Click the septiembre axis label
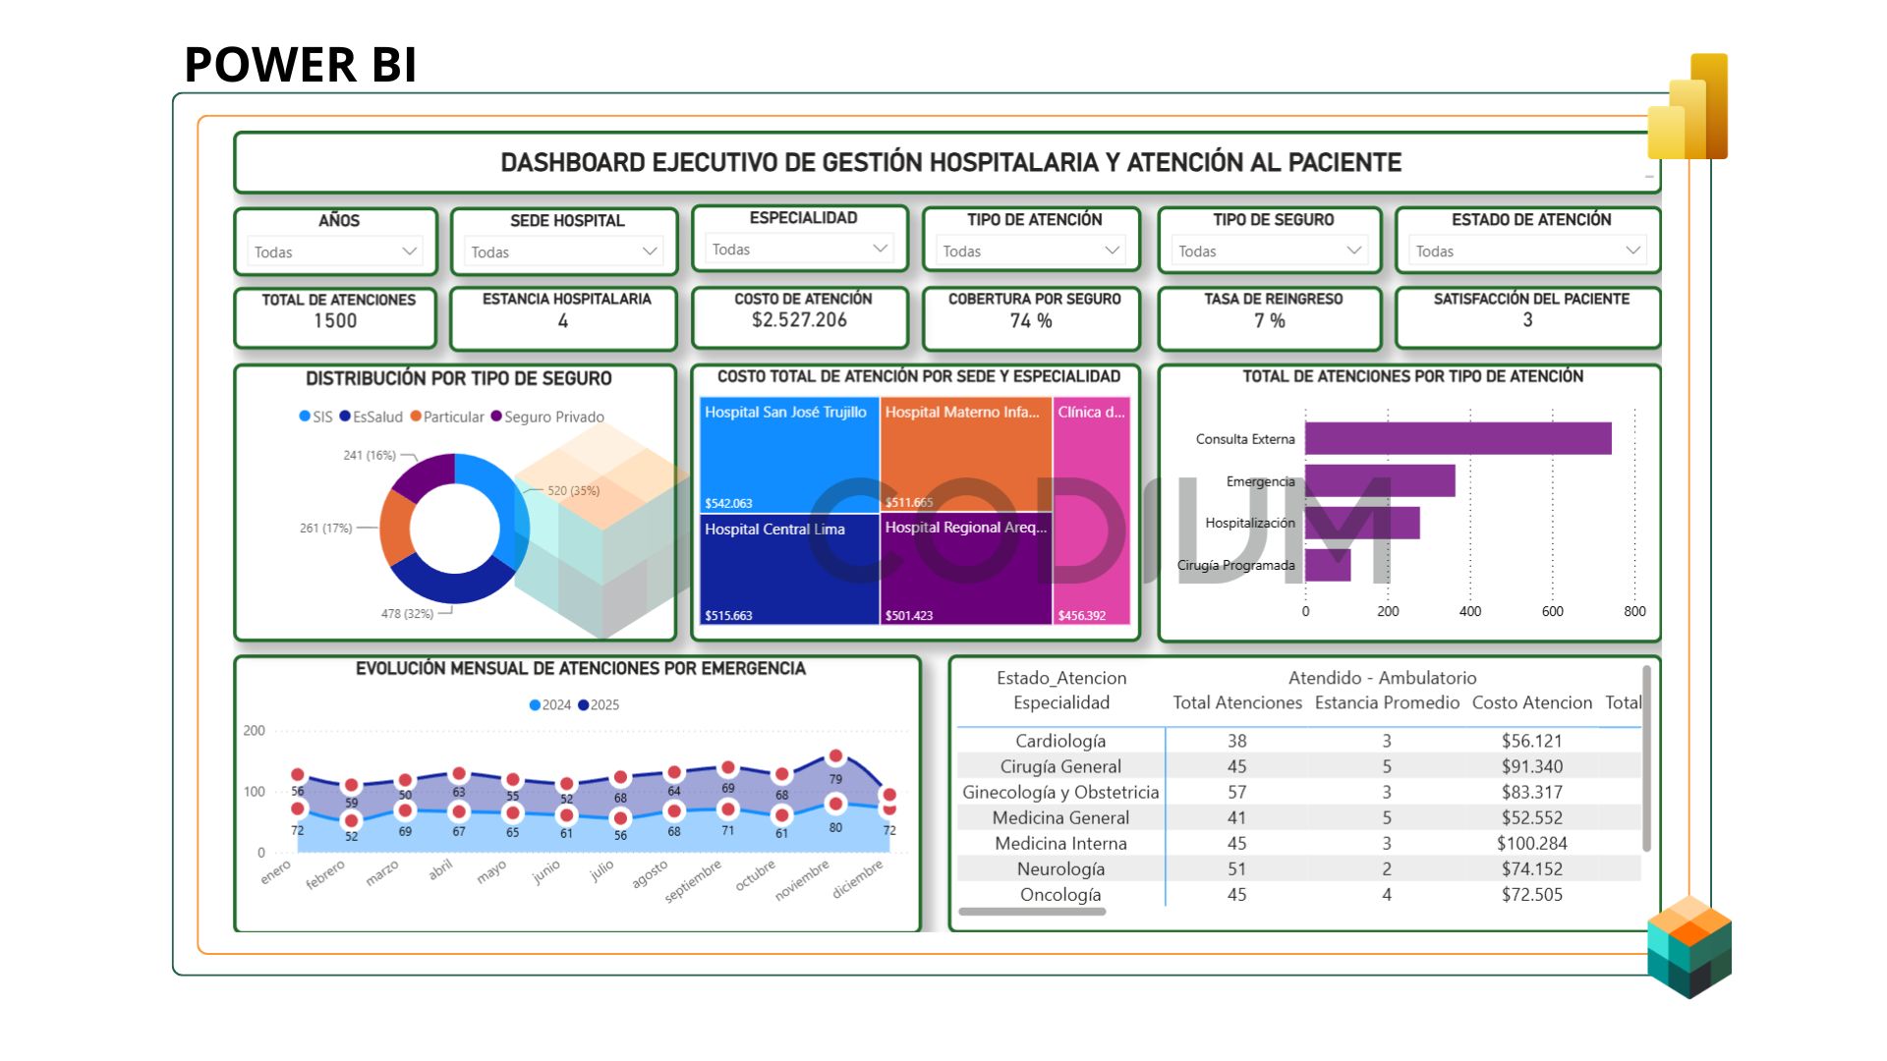 693,881
